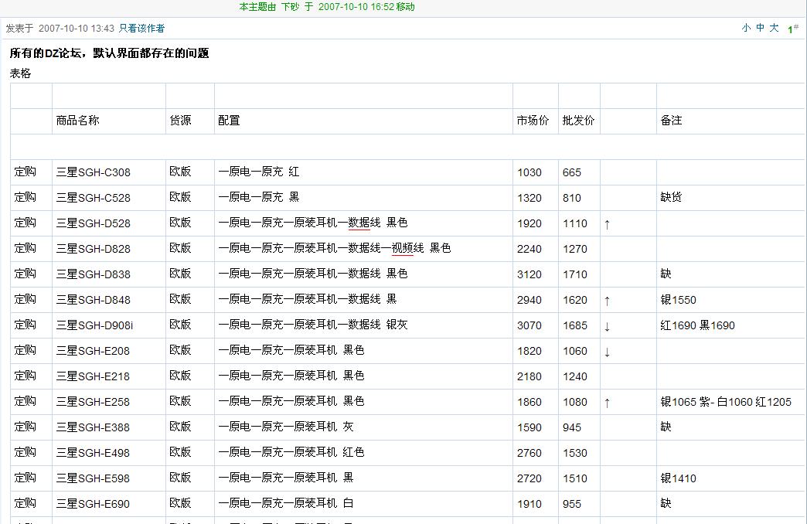Click the 市场价 column header
The image size is (807, 524).
[x=533, y=121]
